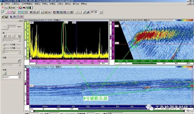
Task: Click the save floppy disk icon
Action: click(x=6, y=17)
